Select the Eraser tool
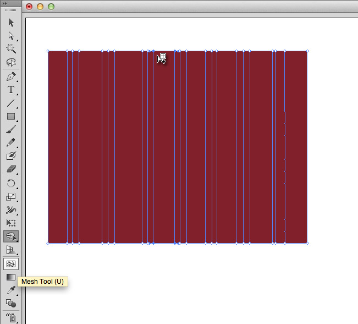 [x=10, y=170]
